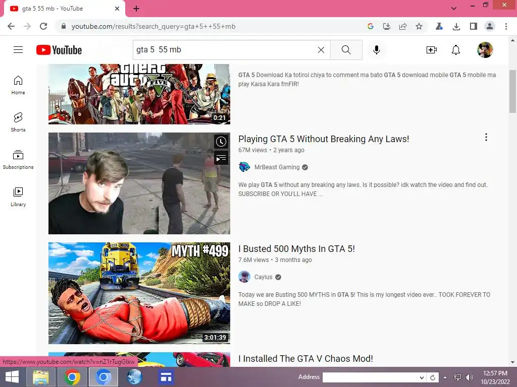Open I Installed The GTA V Chaos Mod title
Viewport: 517px width, 387px height.
tap(305, 359)
